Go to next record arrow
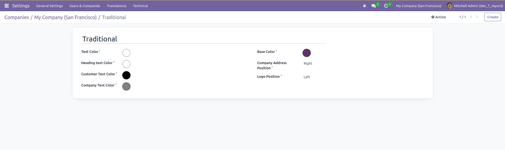The height and width of the screenshot is (150, 505). [477, 17]
